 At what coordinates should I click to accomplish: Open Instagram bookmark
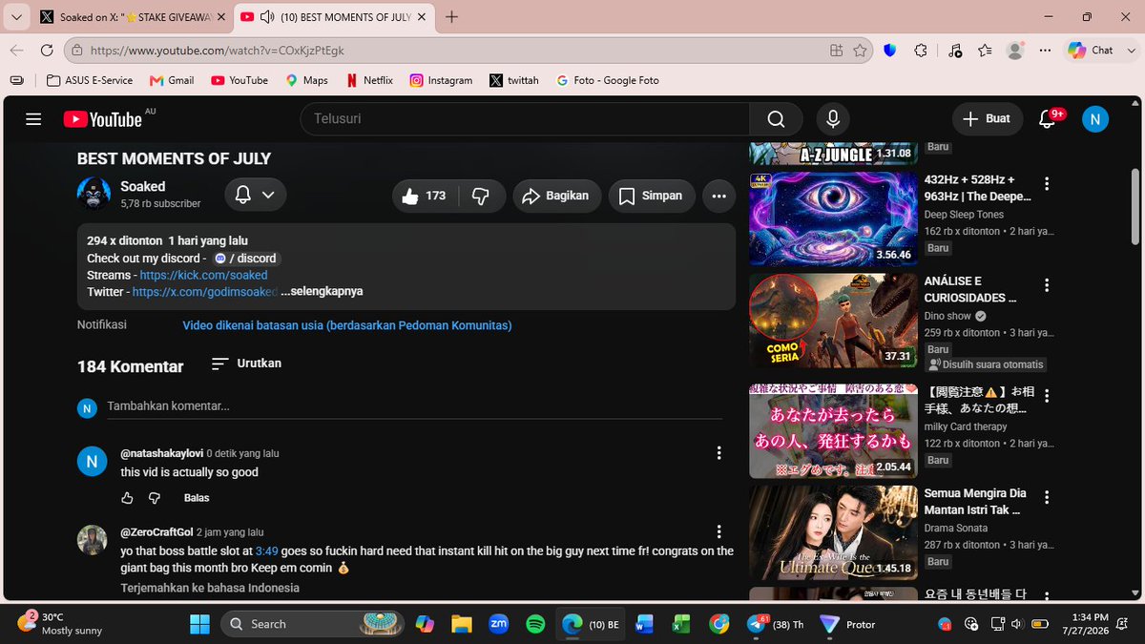click(x=441, y=80)
